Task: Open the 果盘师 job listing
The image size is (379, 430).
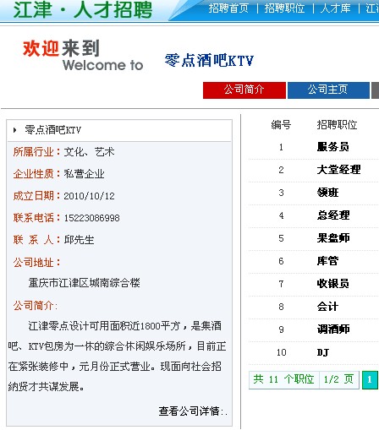Action: click(x=333, y=238)
